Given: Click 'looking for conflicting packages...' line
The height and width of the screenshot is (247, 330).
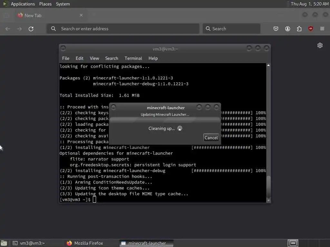Looking at the screenshot, I should pos(105,67).
